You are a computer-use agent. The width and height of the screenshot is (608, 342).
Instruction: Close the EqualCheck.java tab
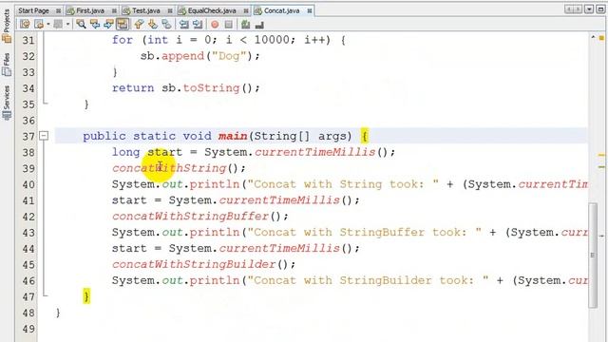[x=246, y=10]
